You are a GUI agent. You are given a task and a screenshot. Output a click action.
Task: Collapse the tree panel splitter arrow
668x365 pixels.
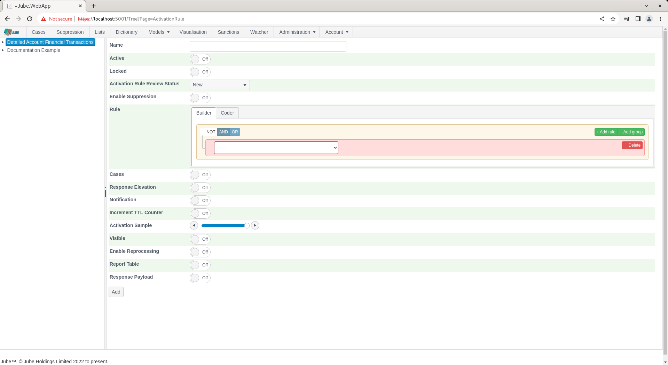click(105, 187)
